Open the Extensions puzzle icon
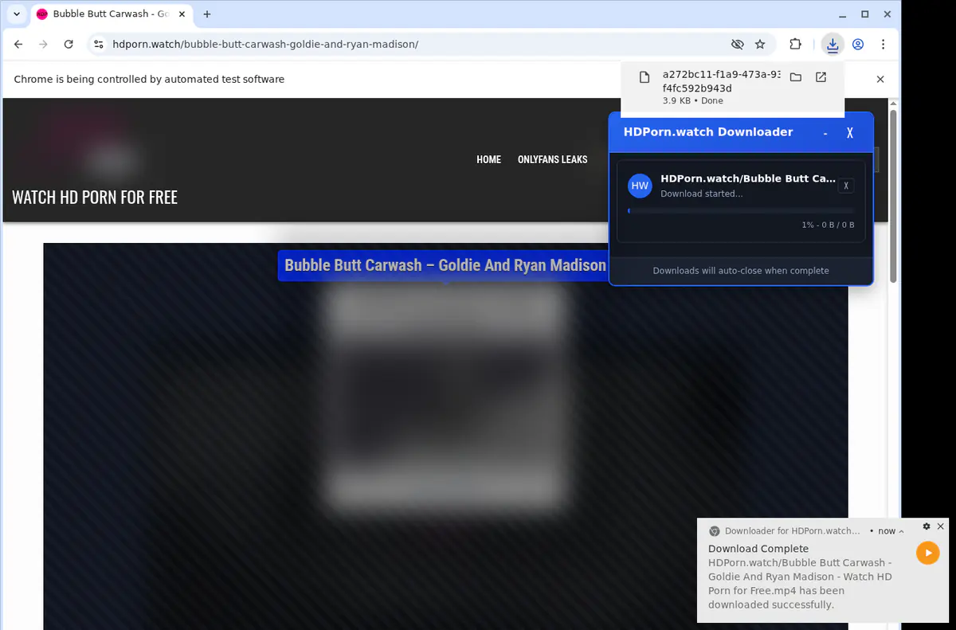The width and height of the screenshot is (956, 630). click(795, 45)
